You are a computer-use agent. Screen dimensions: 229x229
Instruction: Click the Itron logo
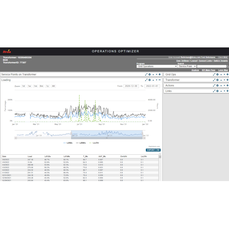click(7, 52)
